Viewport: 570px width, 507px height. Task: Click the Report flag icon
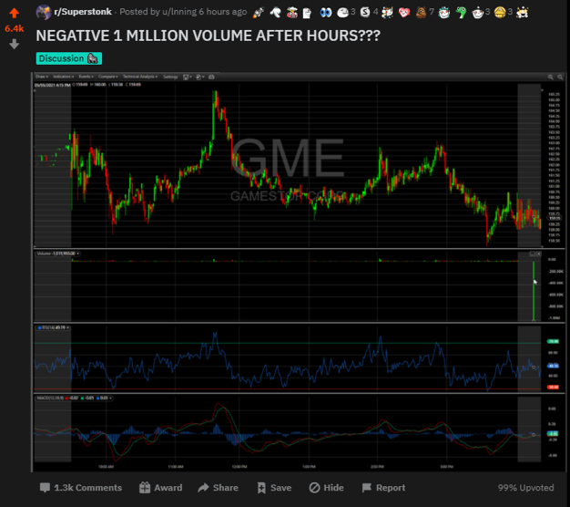click(367, 488)
